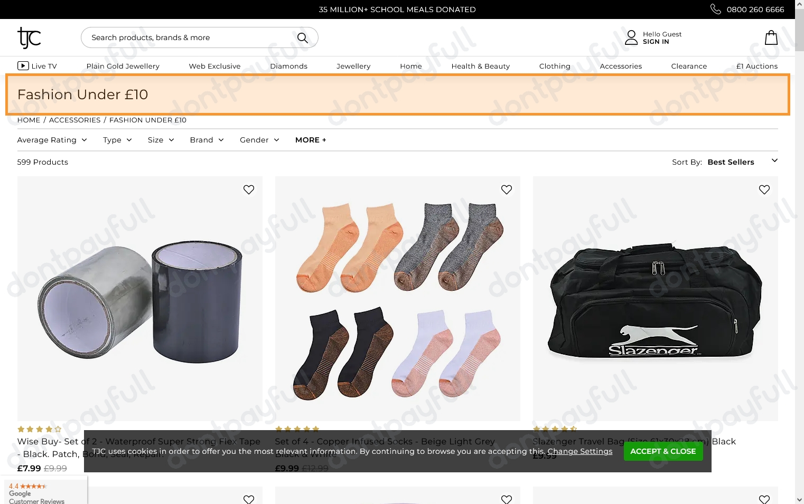Viewport: 804px width, 504px height.
Task: Open Clearance menu
Action: 689,66
